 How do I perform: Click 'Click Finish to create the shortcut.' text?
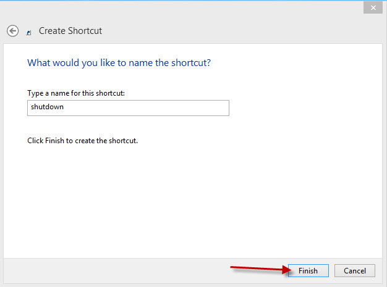[82, 141]
